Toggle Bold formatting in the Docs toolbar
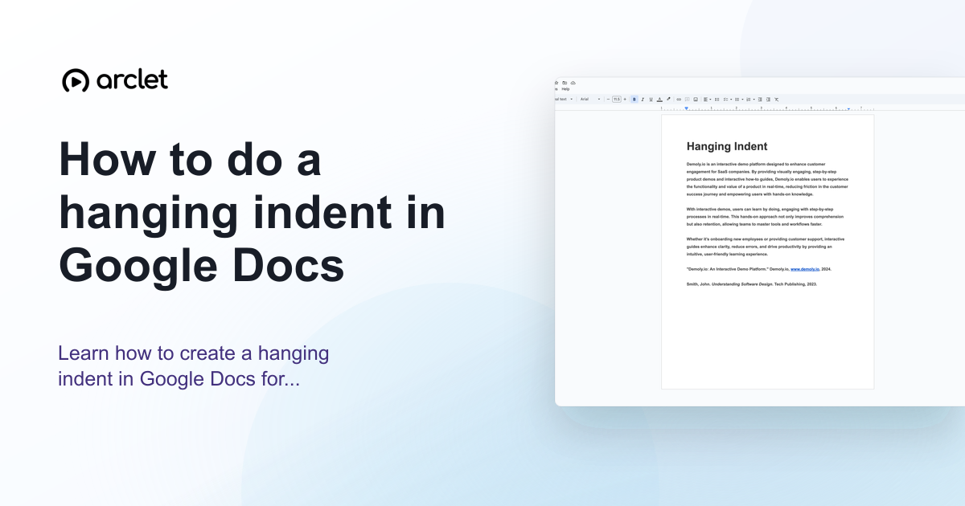965x506 pixels. click(x=634, y=99)
